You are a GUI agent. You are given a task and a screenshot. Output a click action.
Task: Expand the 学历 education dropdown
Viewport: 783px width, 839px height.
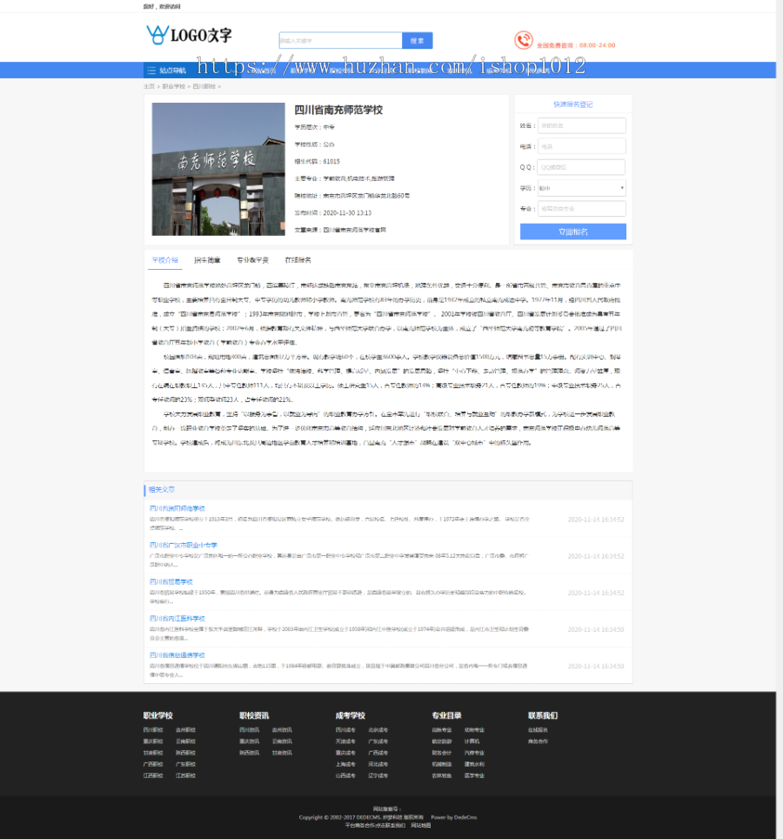click(582, 188)
